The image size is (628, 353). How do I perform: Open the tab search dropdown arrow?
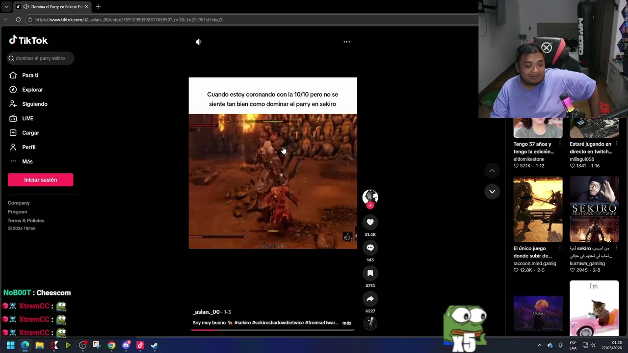[6, 7]
